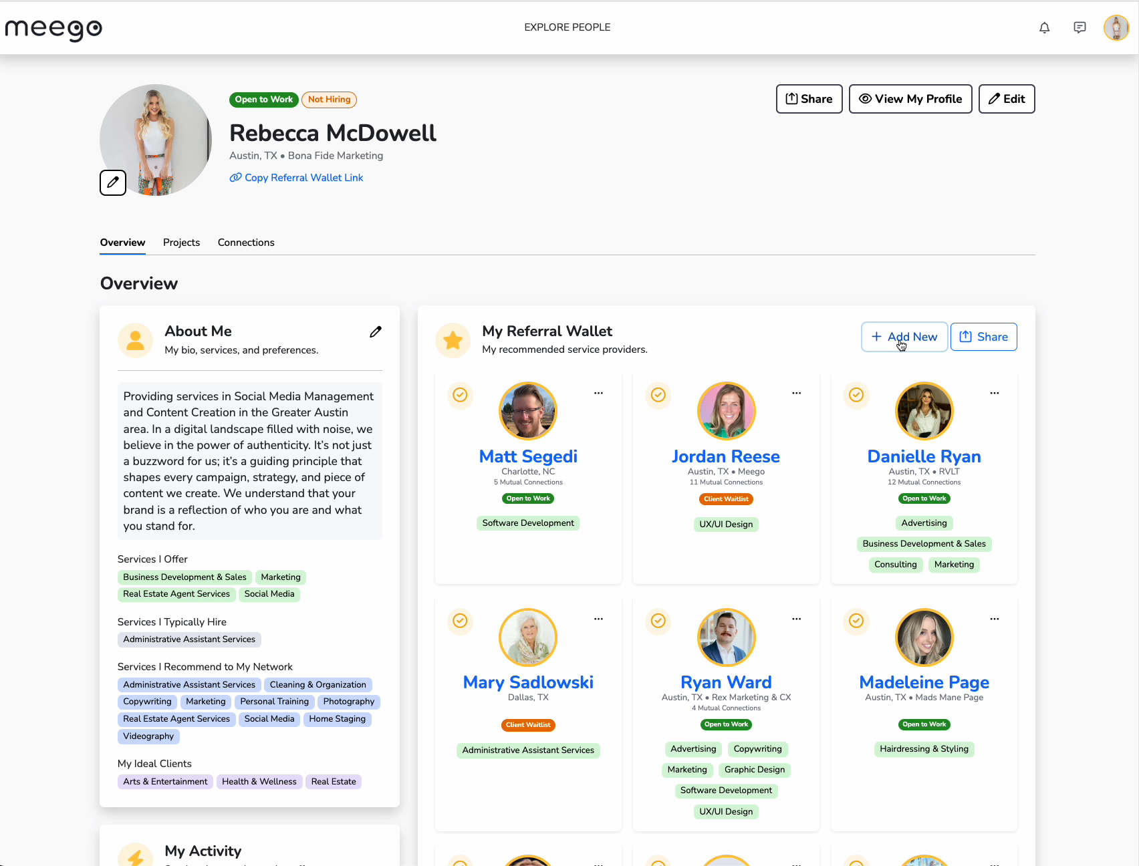
Task: Open the overflow menu on Jordan Reese's card
Action: click(796, 394)
